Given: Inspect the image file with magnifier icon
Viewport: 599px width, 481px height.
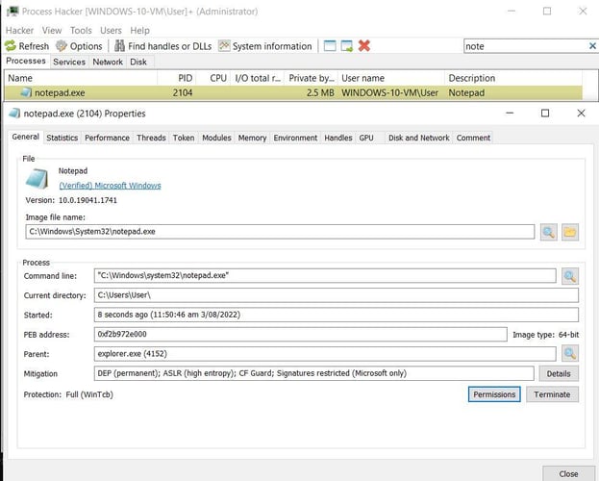Looking at the screenshot, I should 548,231.
